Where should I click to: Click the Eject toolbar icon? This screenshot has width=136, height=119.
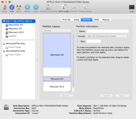click(36, 7)
